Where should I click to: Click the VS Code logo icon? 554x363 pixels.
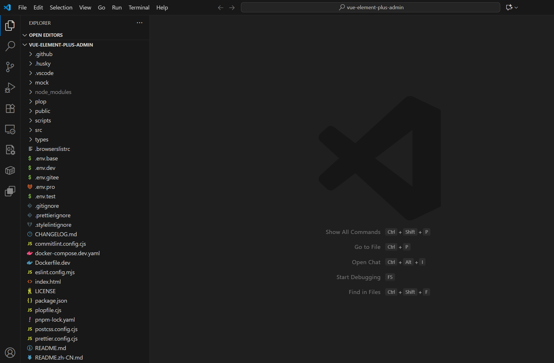tap(7, 7)
